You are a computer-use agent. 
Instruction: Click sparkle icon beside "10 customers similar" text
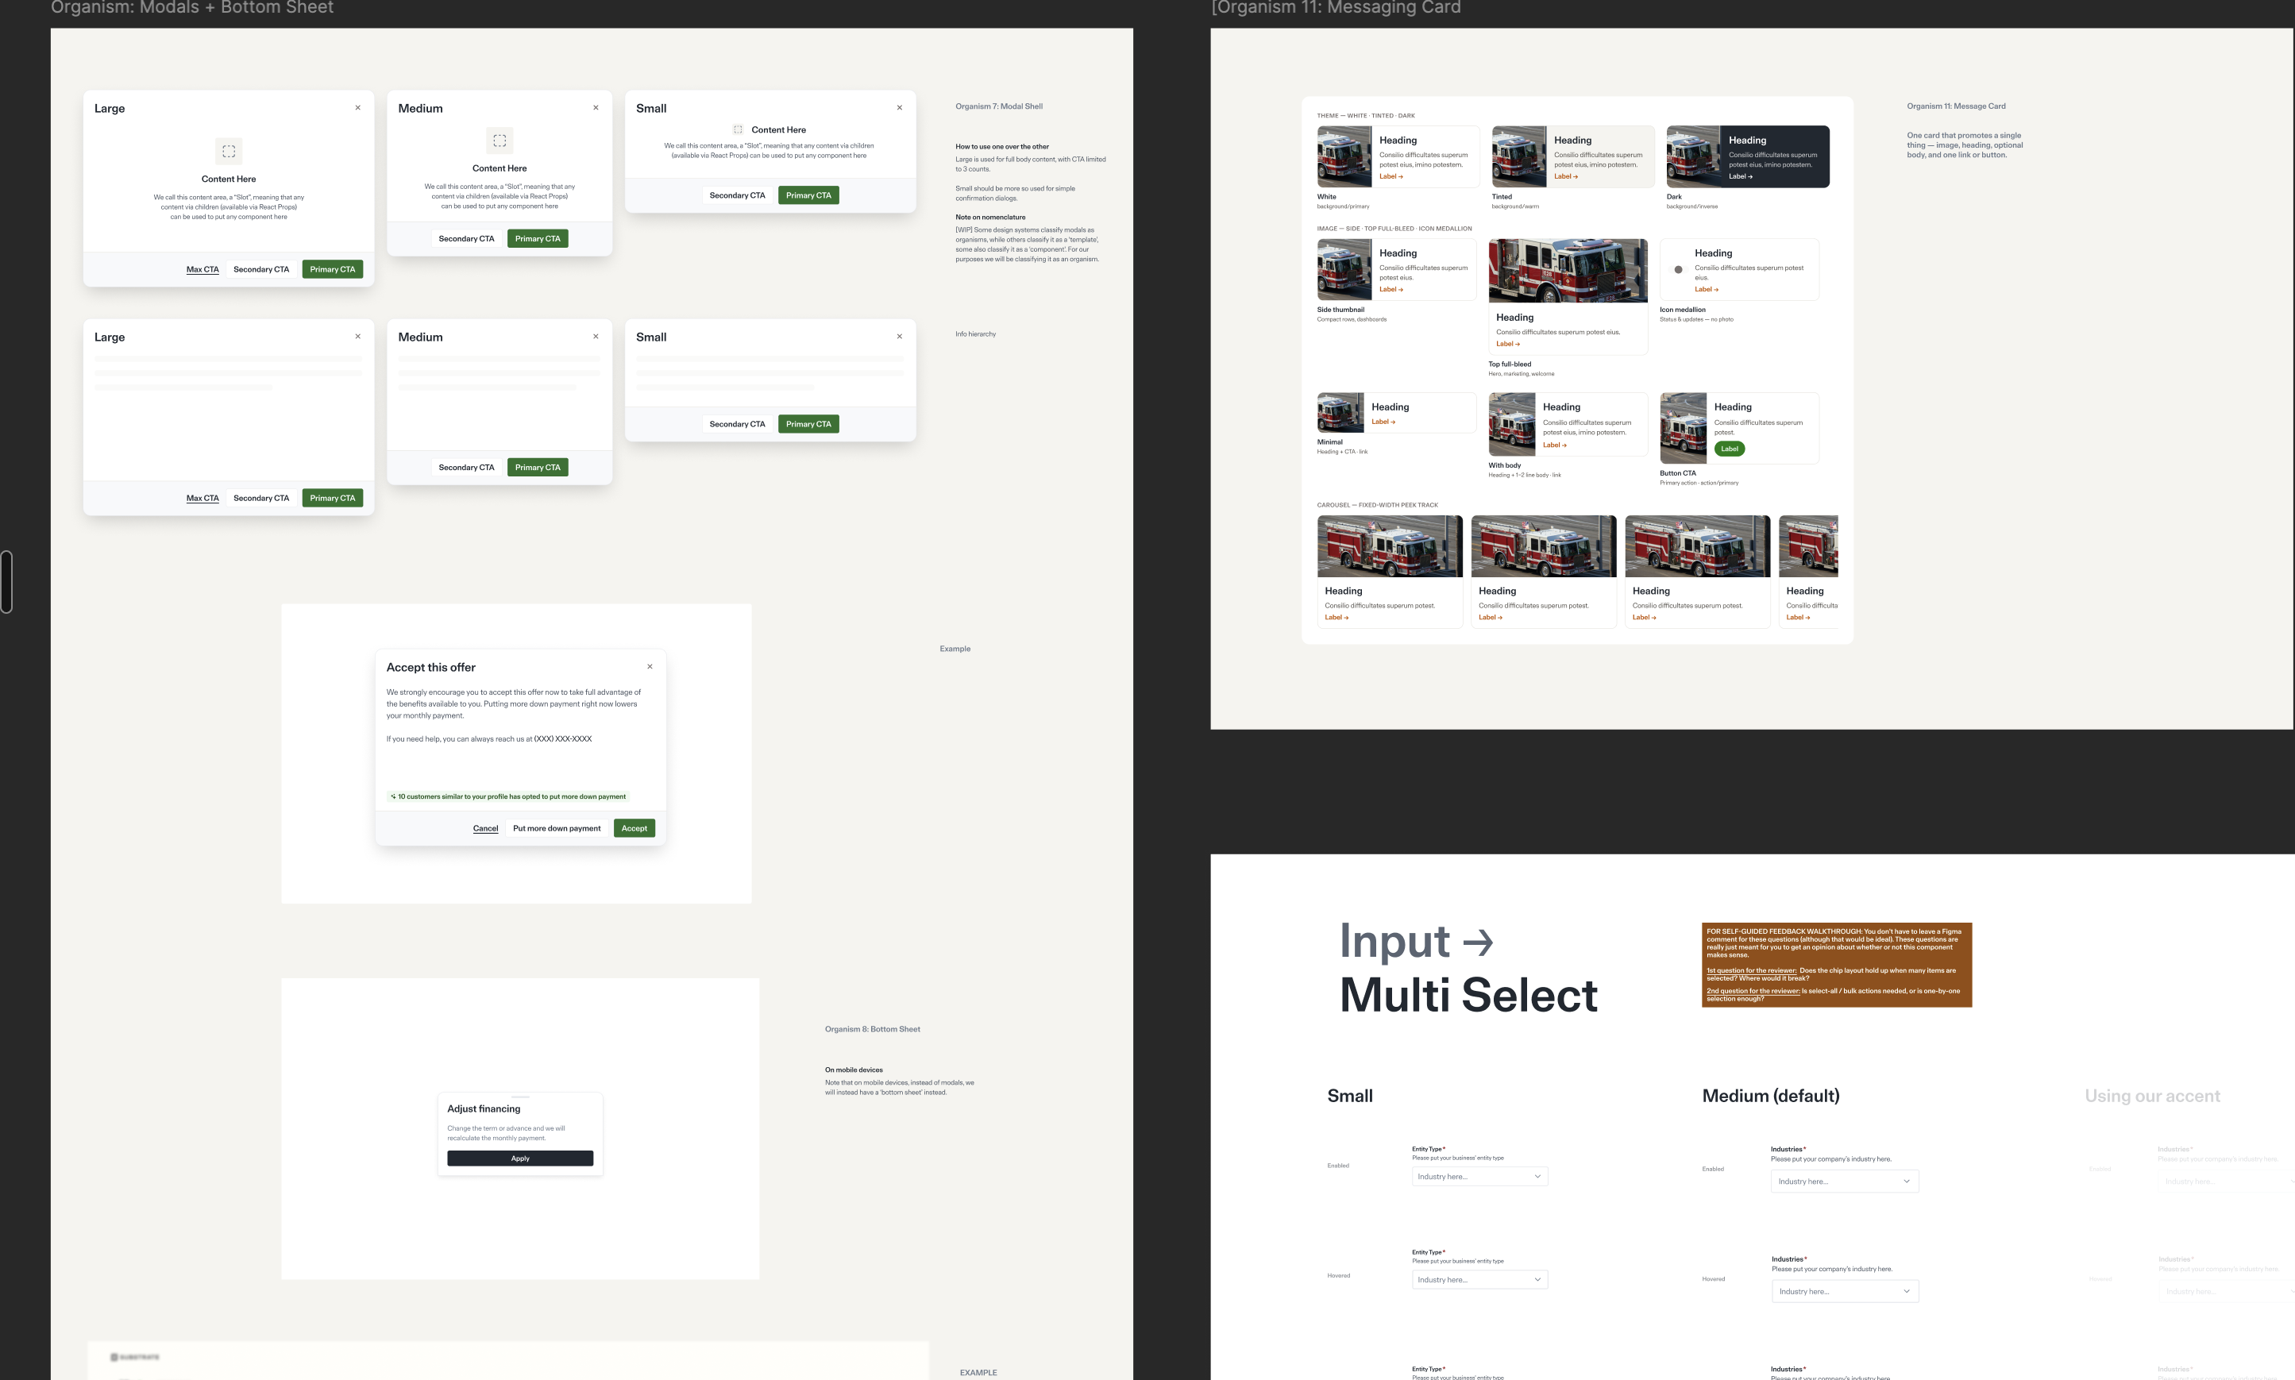[x=393, y=797]
